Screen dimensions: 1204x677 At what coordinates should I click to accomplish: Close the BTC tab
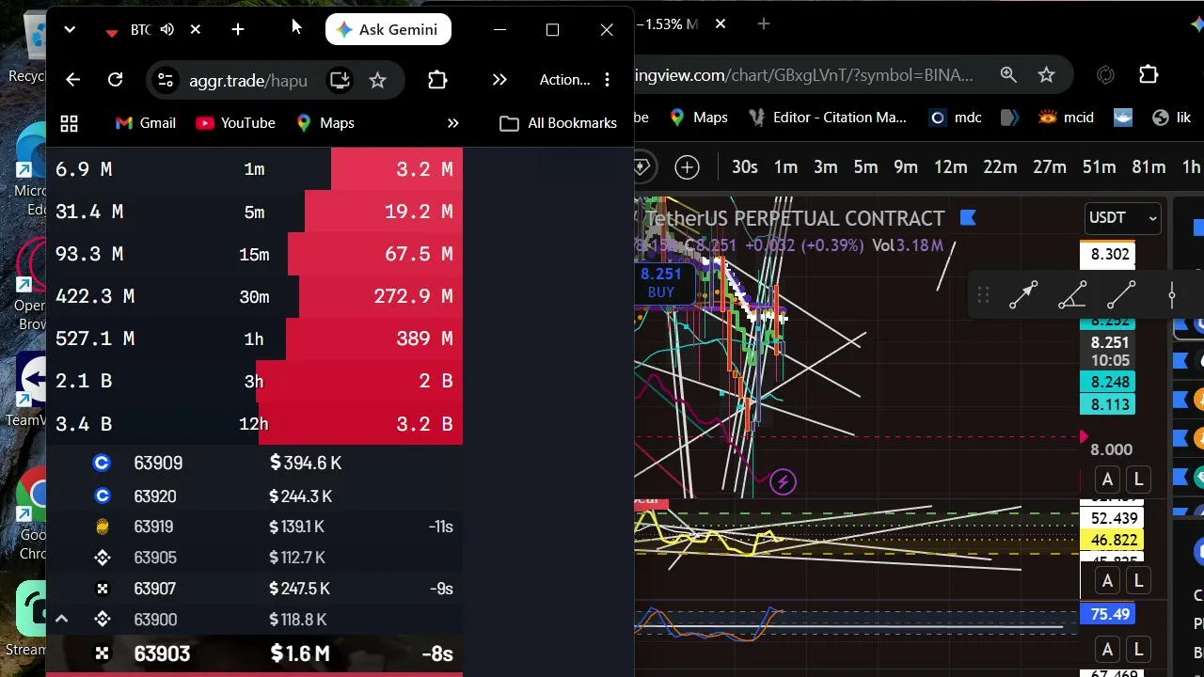[196, 30]
